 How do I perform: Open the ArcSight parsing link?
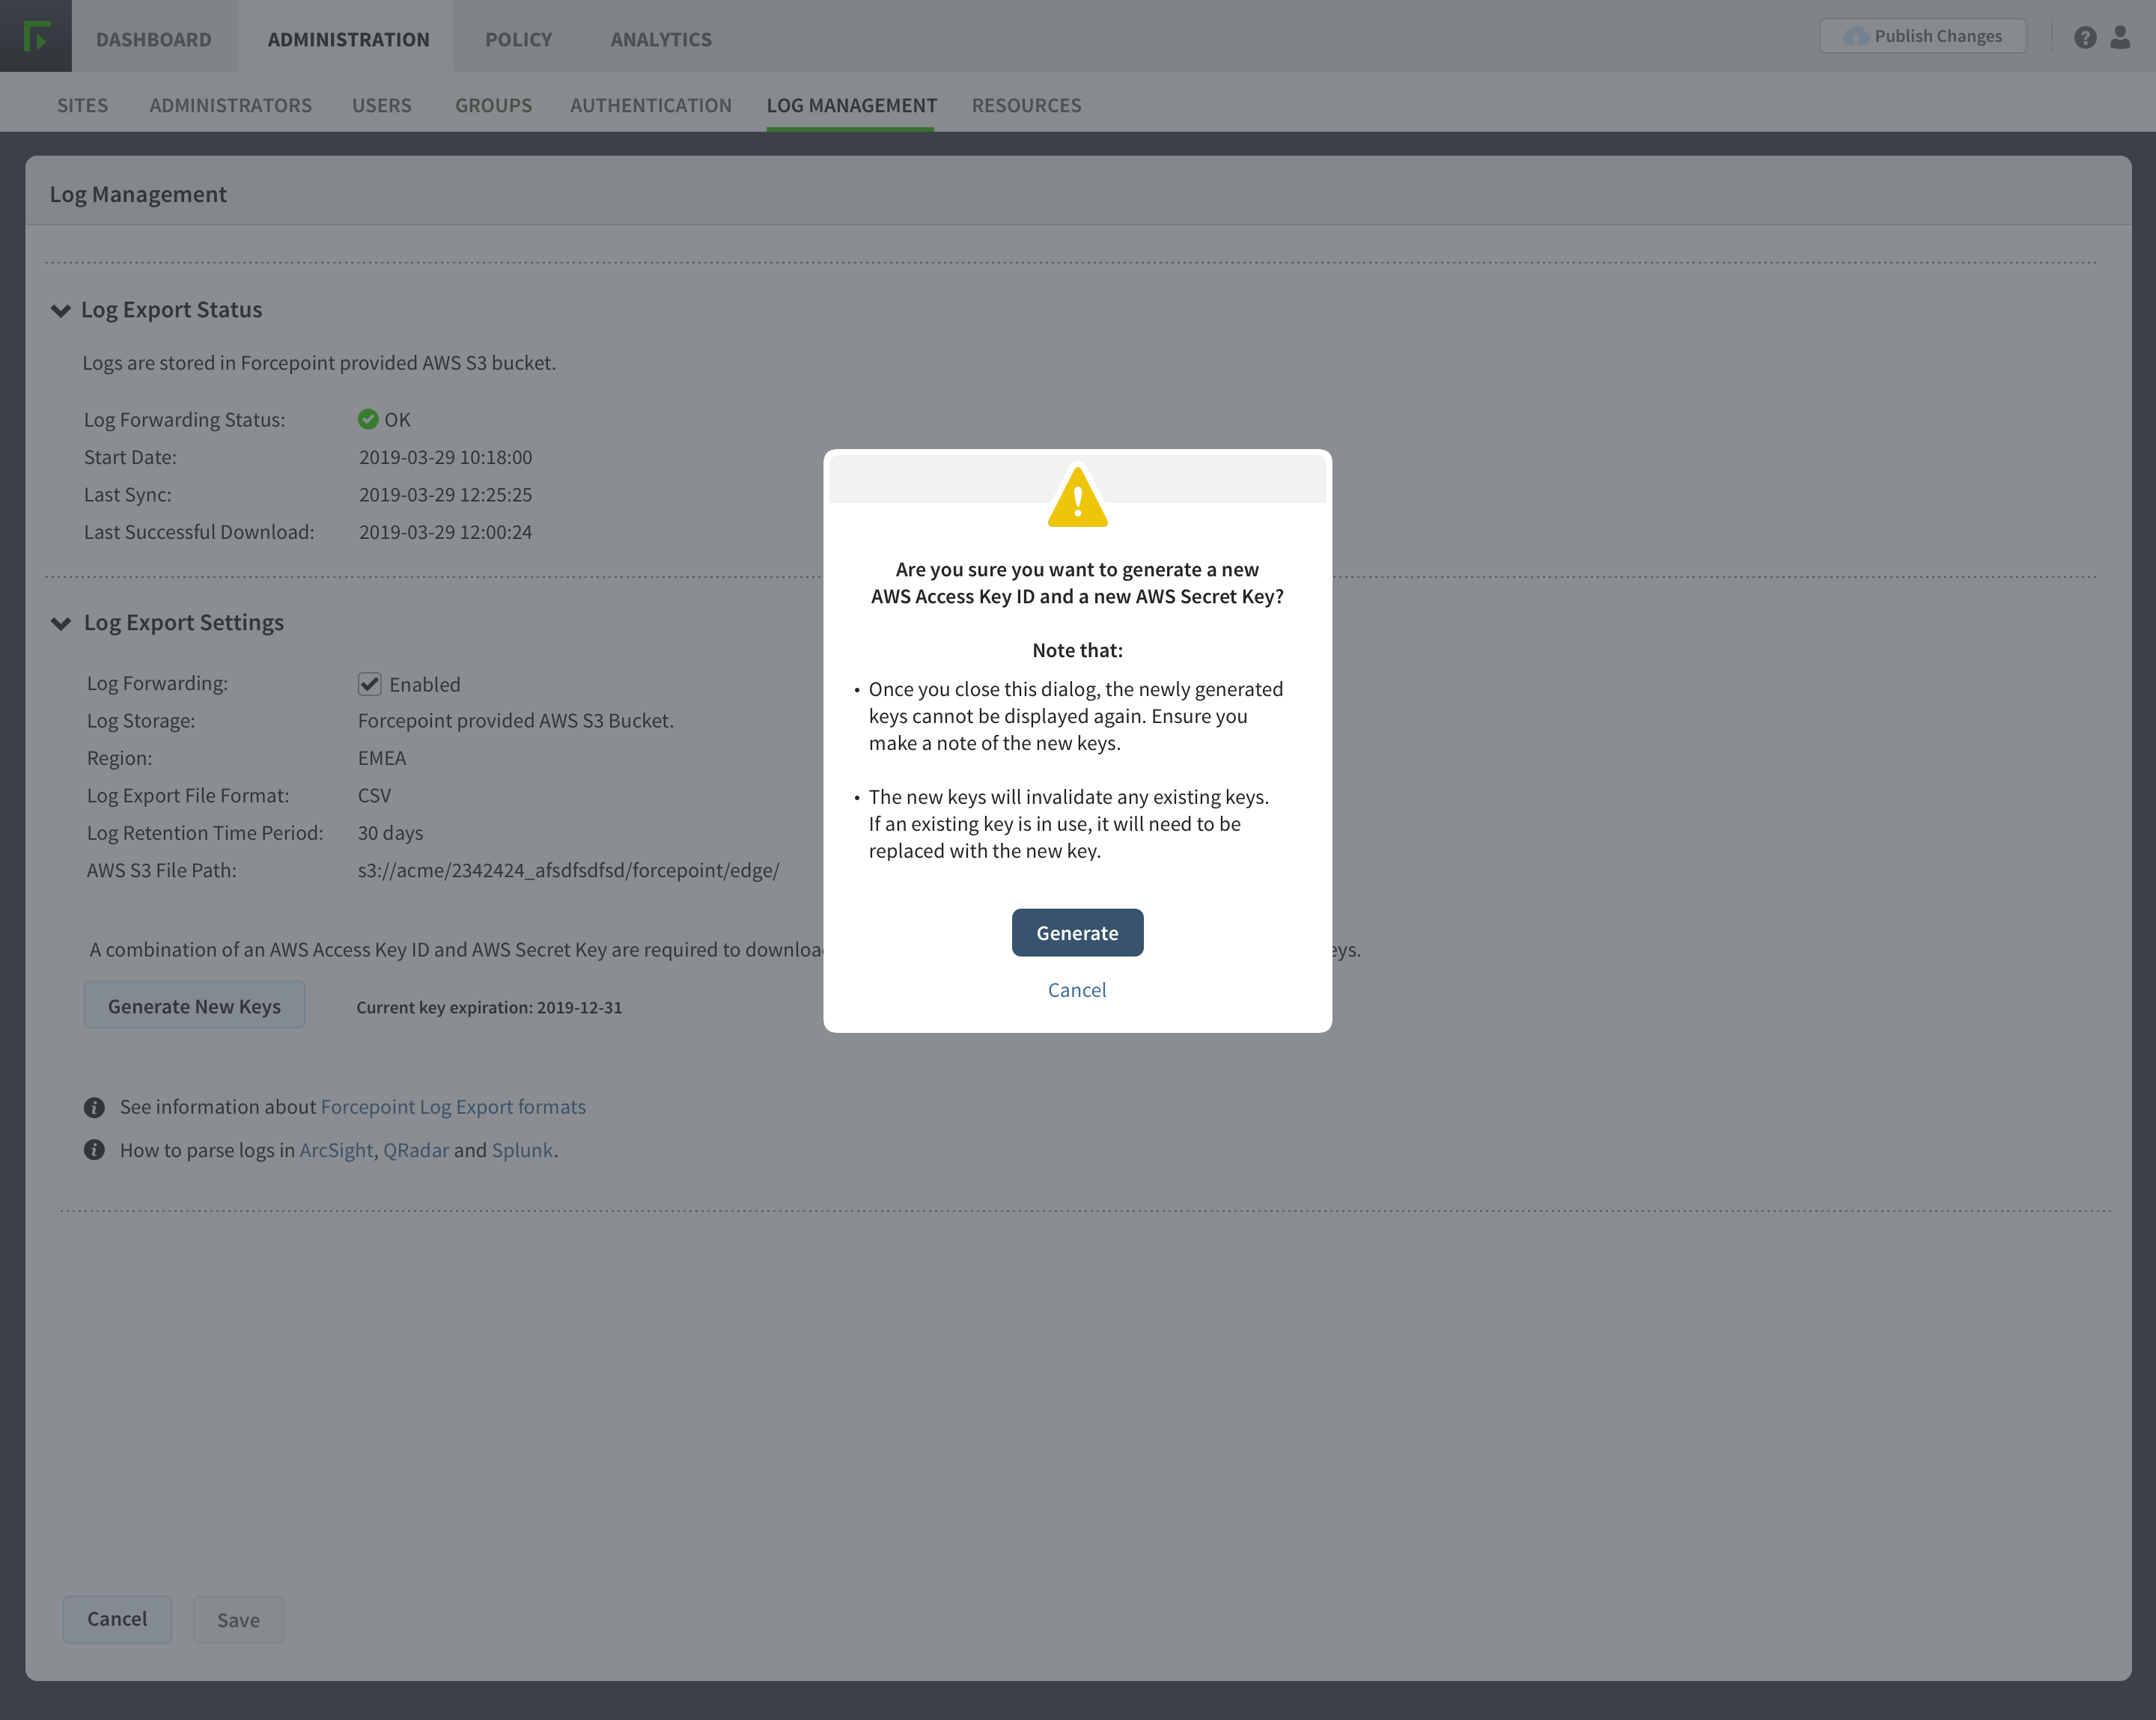pyautogui.click(x=336, y=1150)
